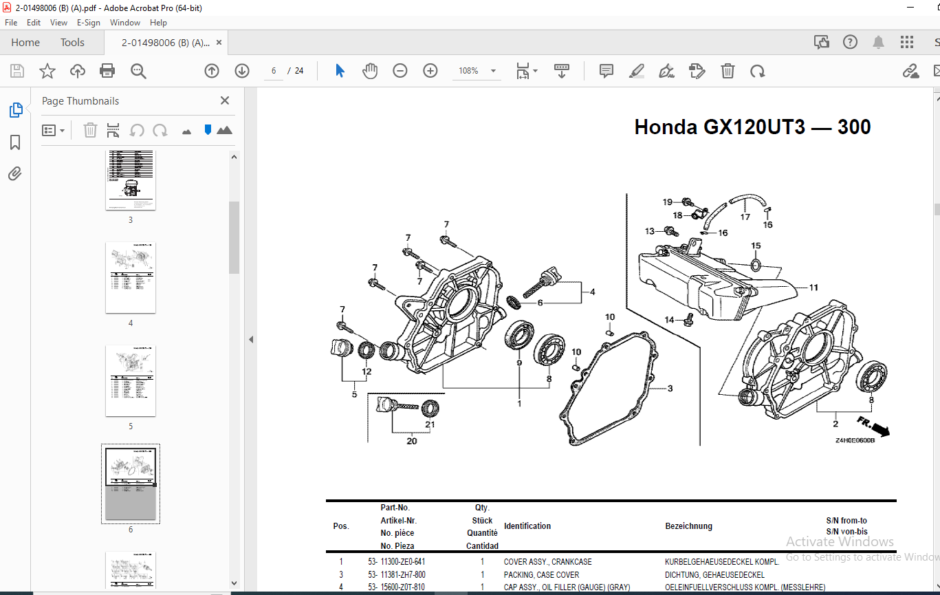Open the Attachments paperclip panel
Screen dimensions: 940x595
pos(15,173)
